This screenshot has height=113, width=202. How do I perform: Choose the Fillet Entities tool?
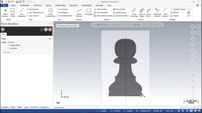(x=165, y=13)
